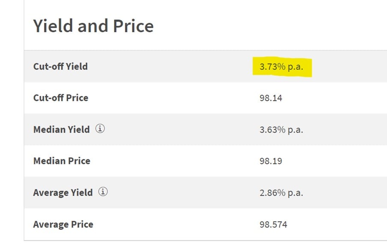Select the 2.86% p.a. average yield value

click(x=281, y=193)
